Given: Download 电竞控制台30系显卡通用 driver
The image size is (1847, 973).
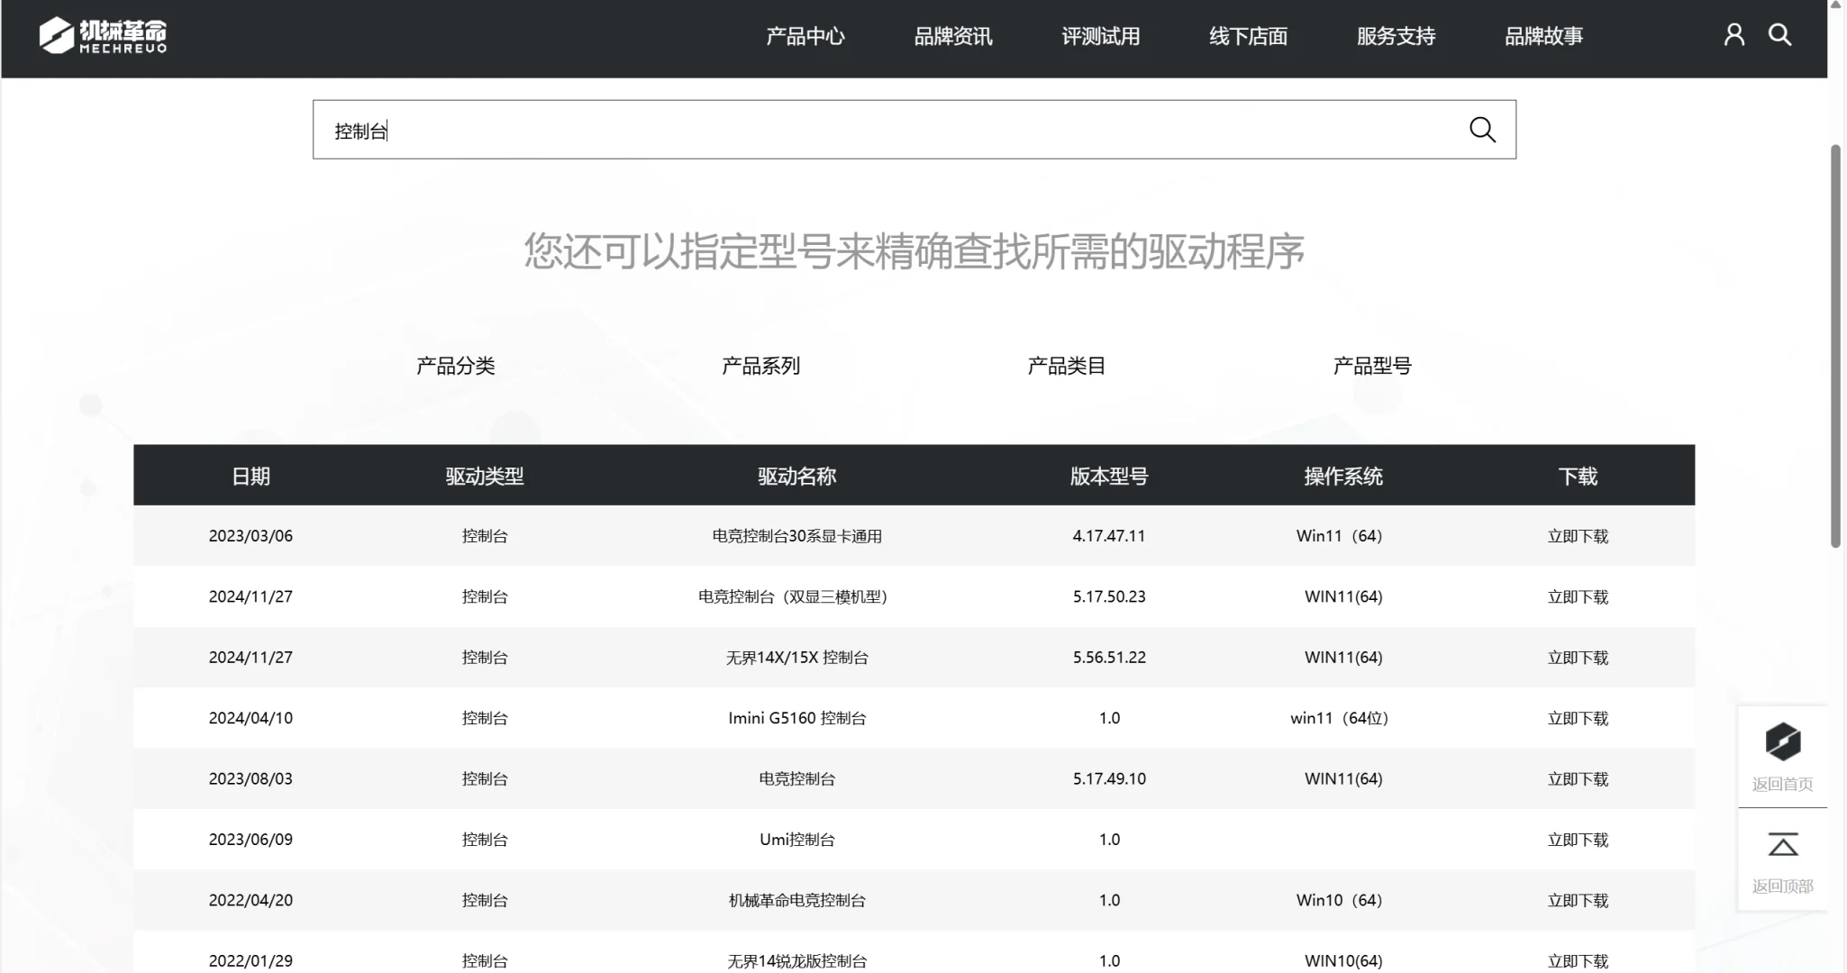Looking at the screenshot, I should click(1578, 536).
